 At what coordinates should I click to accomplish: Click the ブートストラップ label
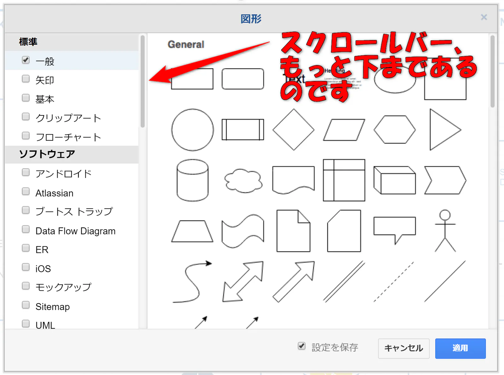pos(74,212)
